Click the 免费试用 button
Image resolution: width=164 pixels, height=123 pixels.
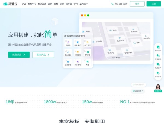[x=19, y=55]
